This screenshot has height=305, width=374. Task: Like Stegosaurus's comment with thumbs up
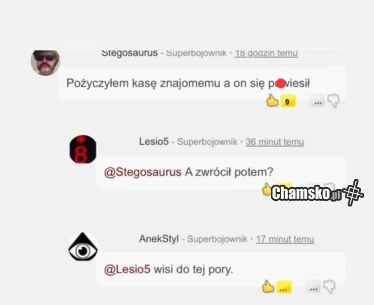point(272,100)
